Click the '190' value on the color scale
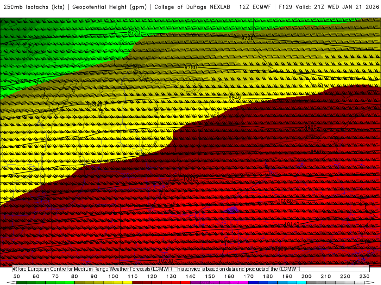The width and height of the screenshot is (381, 285). (x=287, y=276)
